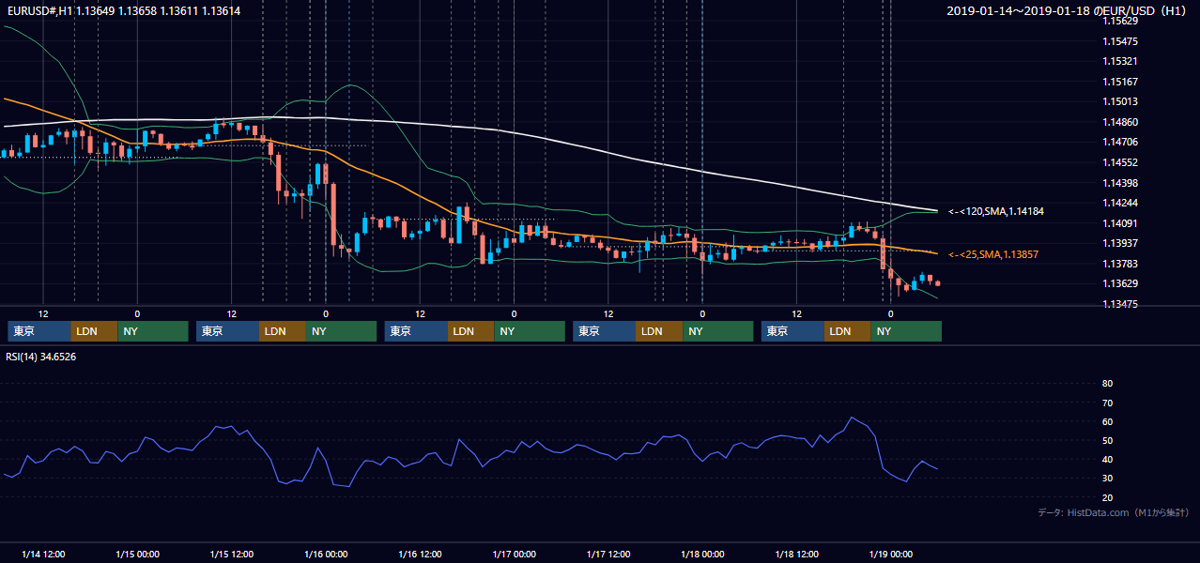Image resolution: width=1200 pixels, height=563 pixels.
Task: Pick the 1.14860 price axis value
Action: [1121, 122]
